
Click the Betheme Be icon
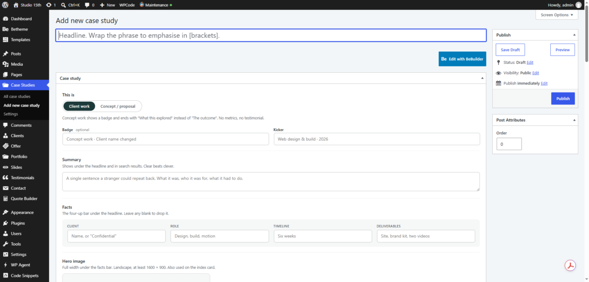coord(5,29)
